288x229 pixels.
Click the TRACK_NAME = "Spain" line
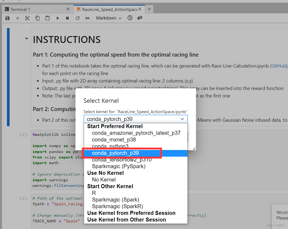56,221
